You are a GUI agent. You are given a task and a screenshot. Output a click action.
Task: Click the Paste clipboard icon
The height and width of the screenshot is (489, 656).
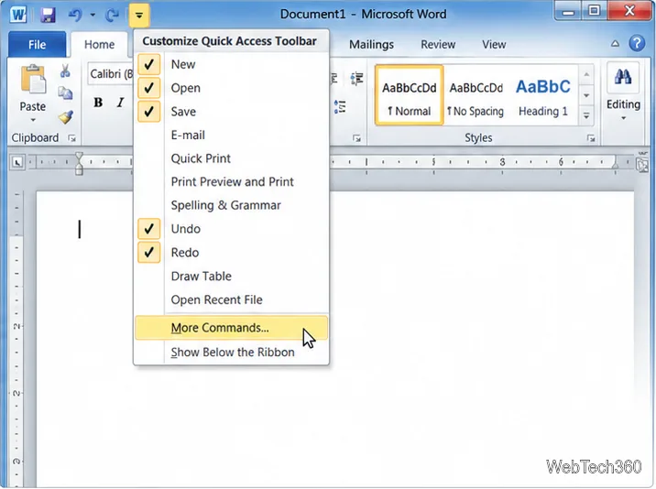point(33,80)
